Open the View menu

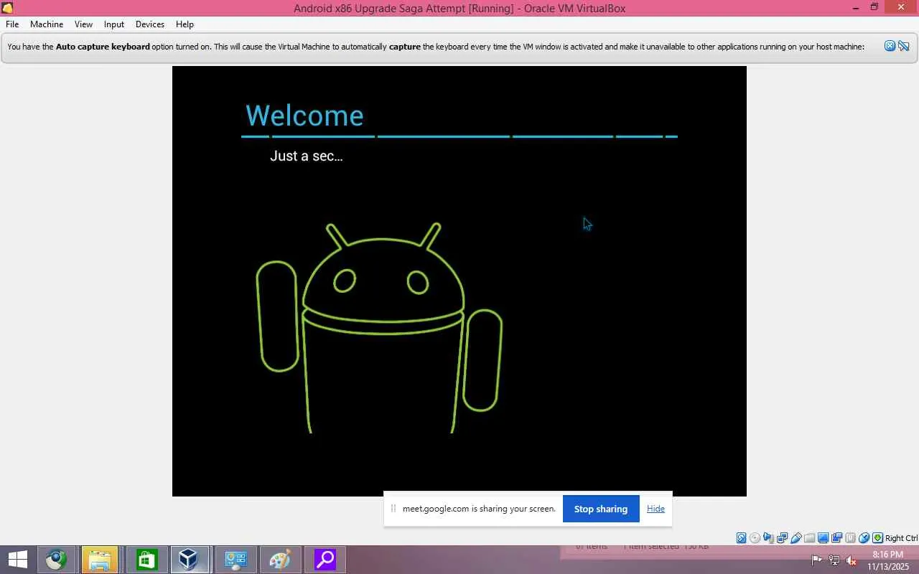[x=83, y=24]
